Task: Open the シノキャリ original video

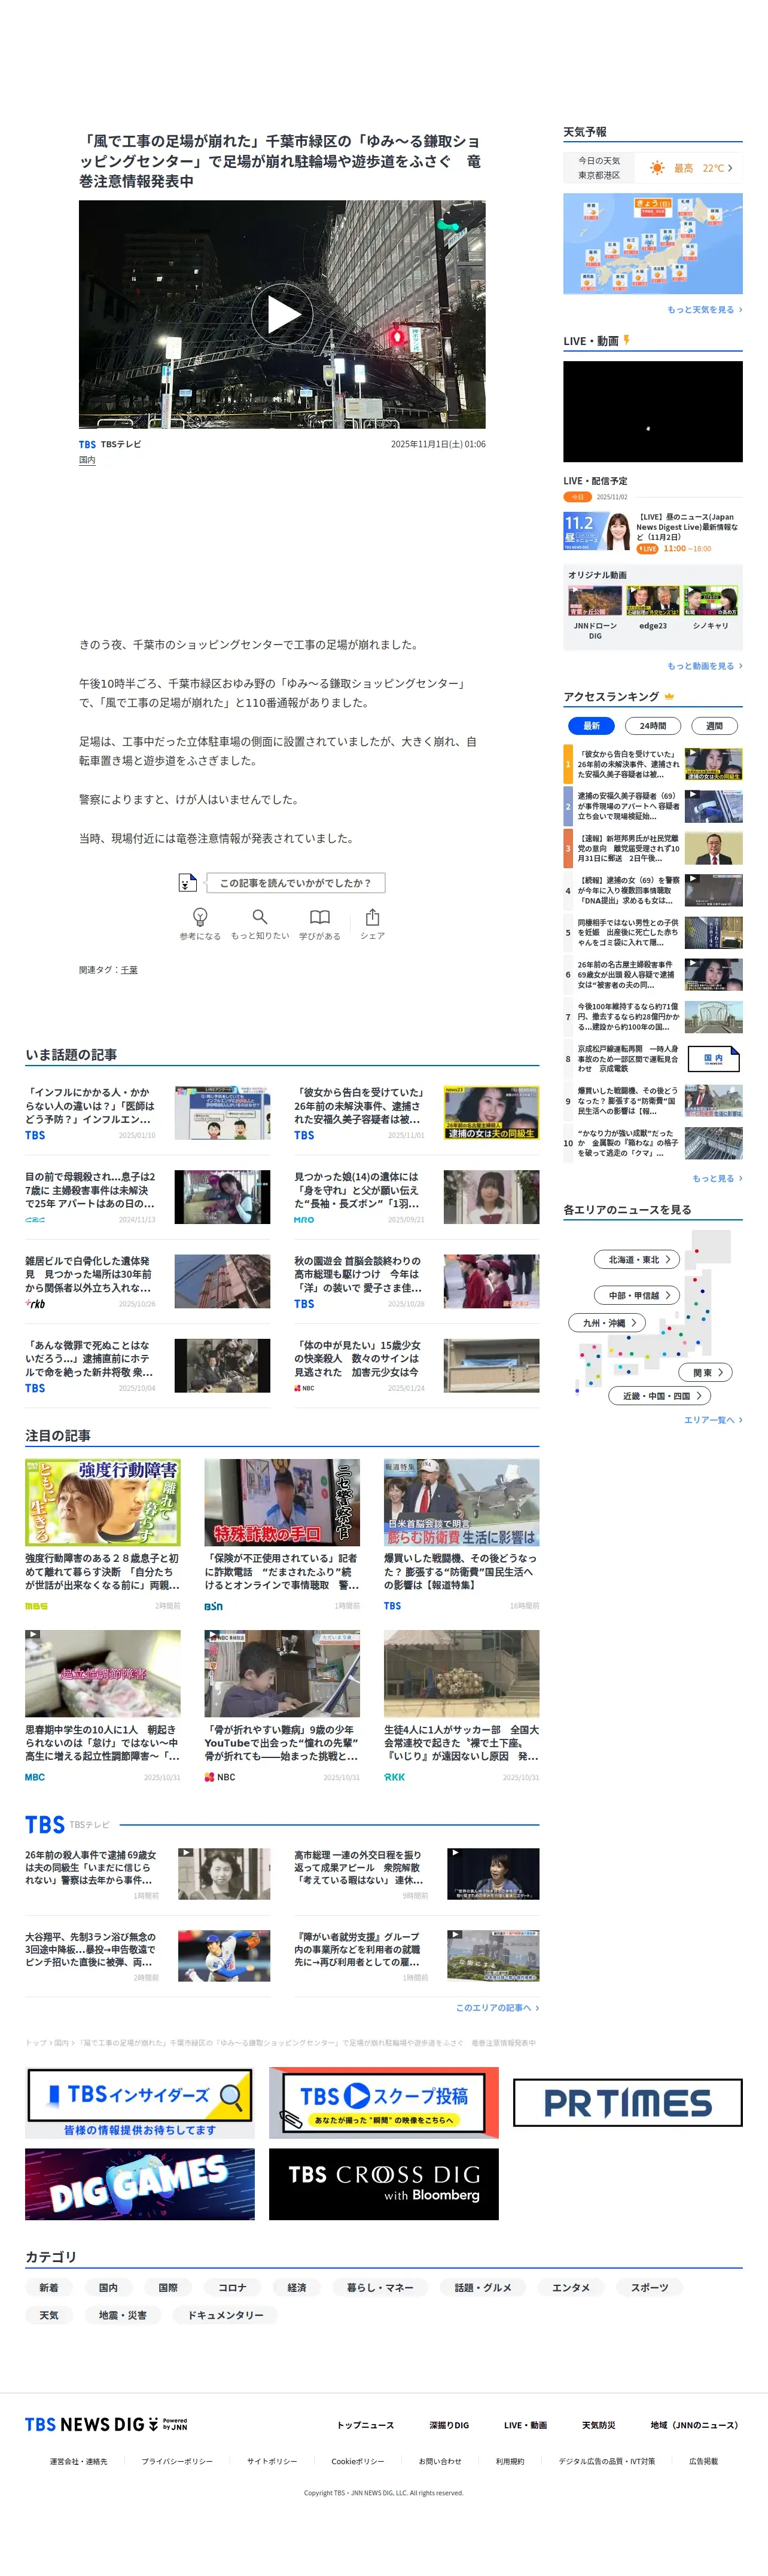Action: pyautogui.click(x=711, y=608)
